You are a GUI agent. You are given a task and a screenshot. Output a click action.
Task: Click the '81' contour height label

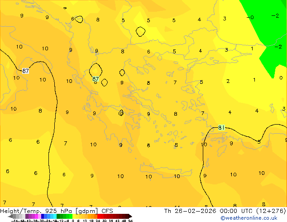pos(221,127)
